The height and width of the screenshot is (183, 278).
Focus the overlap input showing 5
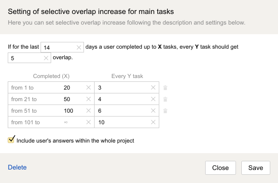[27, 58]
